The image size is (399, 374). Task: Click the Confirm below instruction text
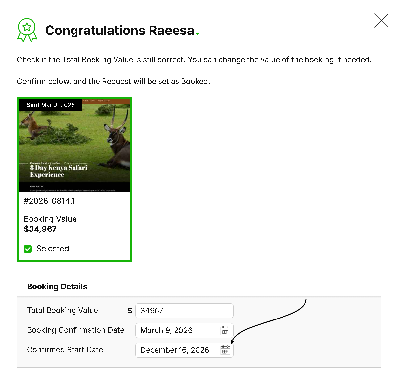[x=113, y=81]
